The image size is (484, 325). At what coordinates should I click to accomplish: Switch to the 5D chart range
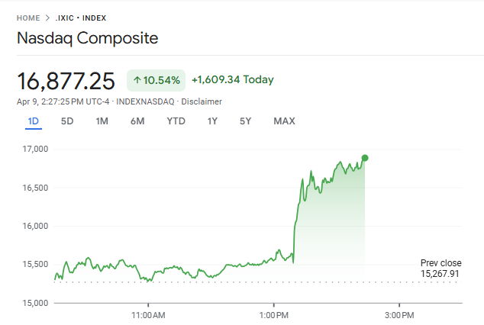tap(67, 121)
